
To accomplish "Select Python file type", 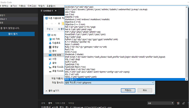I will coord(125,39).
